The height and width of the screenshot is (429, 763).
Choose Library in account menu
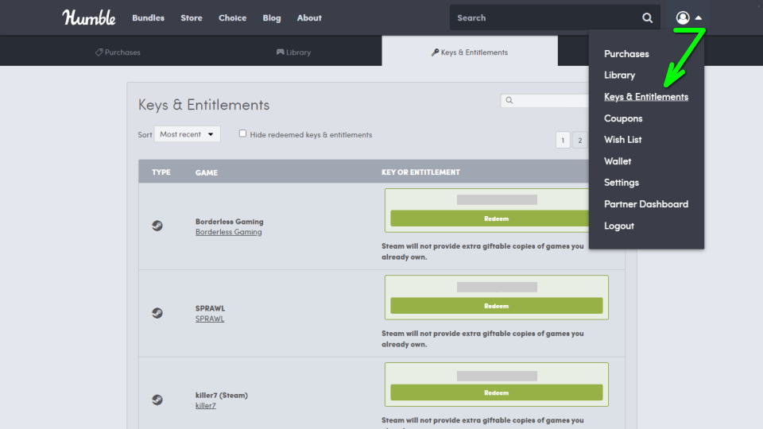click(619, 75)
